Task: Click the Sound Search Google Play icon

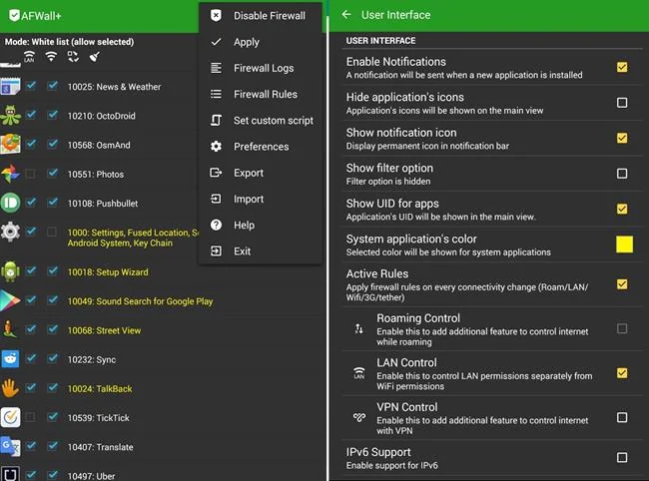Action: point(10,300)
